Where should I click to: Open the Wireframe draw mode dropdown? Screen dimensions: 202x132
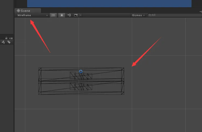[x=32, y=15]
